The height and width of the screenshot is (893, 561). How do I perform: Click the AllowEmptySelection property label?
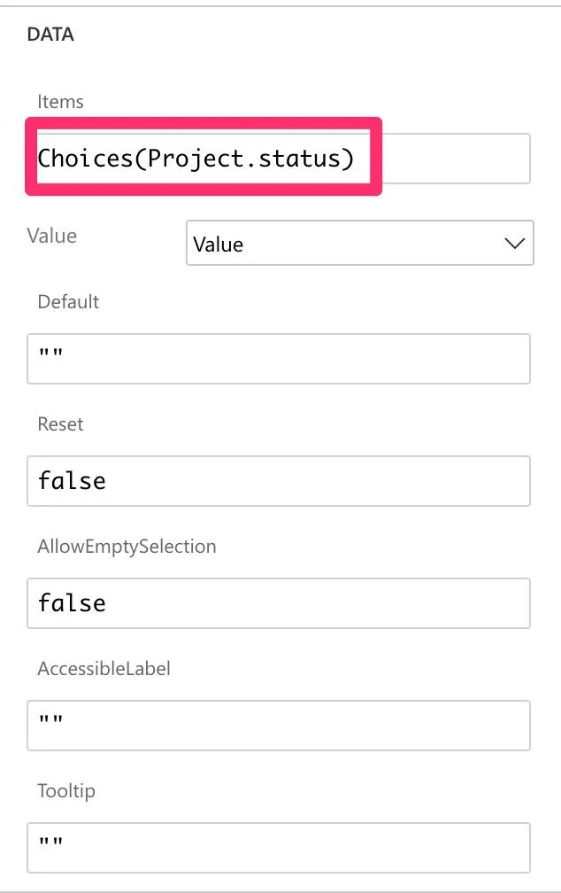coord(127,546)
